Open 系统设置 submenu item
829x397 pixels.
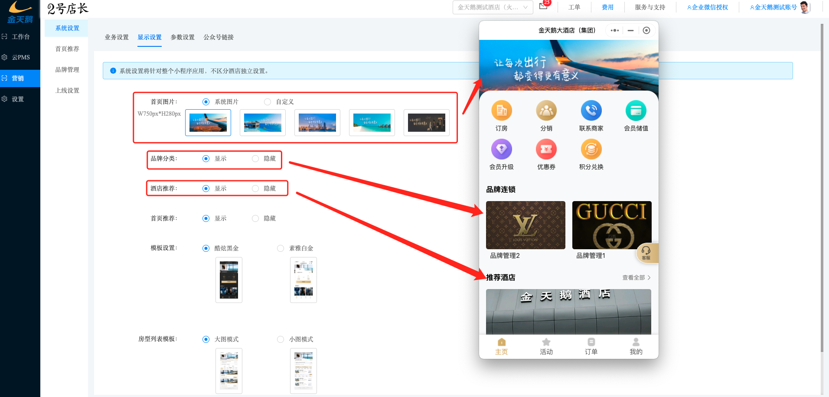coord(67,28)
